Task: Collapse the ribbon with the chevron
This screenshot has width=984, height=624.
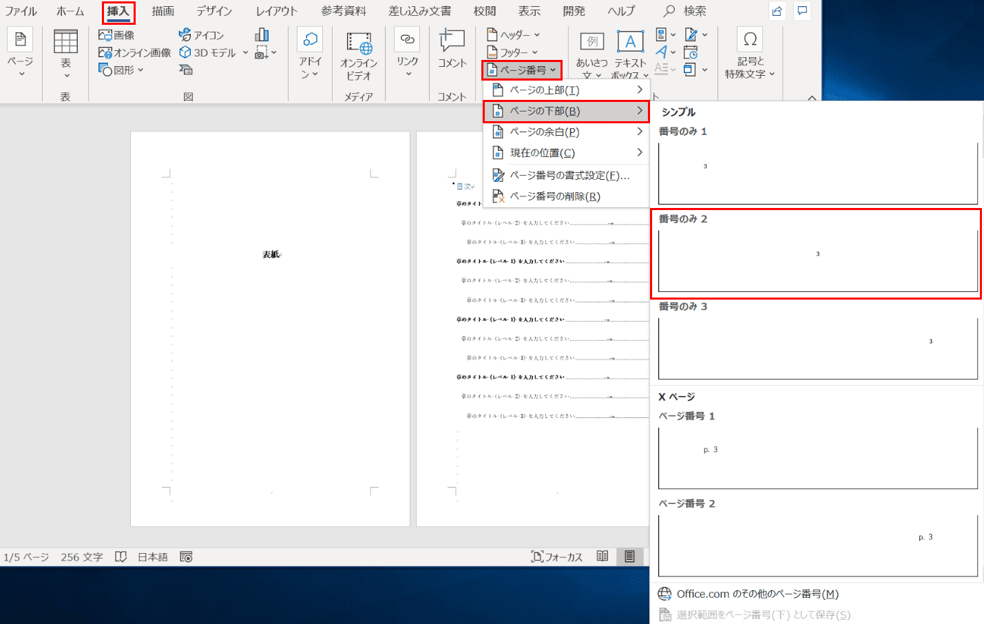Action: [812, 98]
